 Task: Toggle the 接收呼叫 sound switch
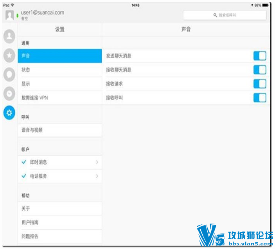pyautogui.click(x=260, y=98)
